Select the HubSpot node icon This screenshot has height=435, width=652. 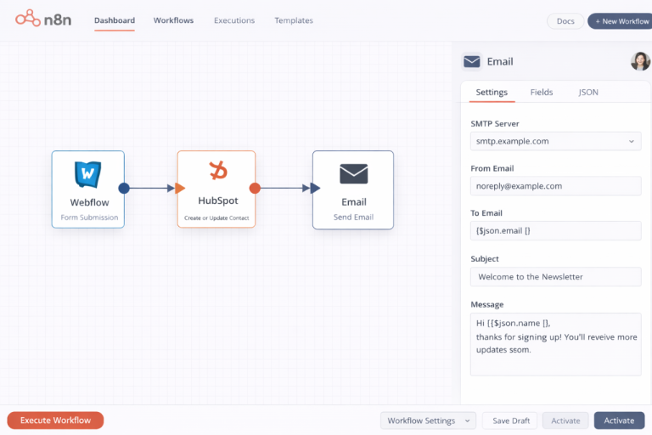(217, 172)
